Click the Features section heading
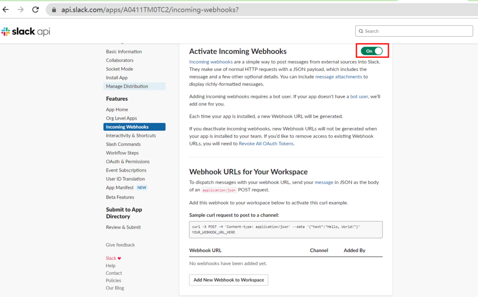Image resolution: width=478 pixels, height=297 pixels. point(117,99)
